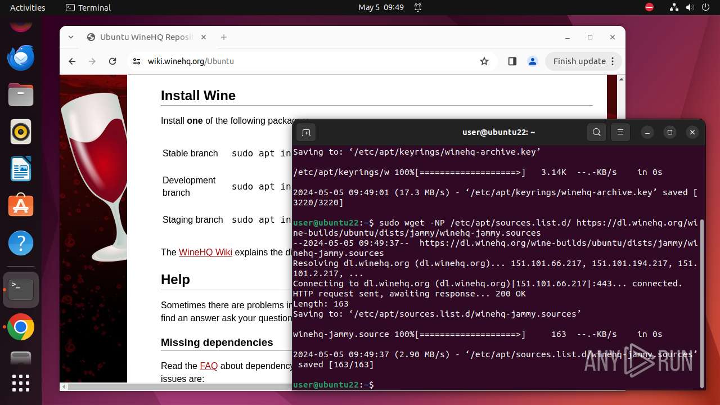This screenshot has width=720, height=405.
Task: View site information icon in address bar
Action: click(x=137, y=61)
